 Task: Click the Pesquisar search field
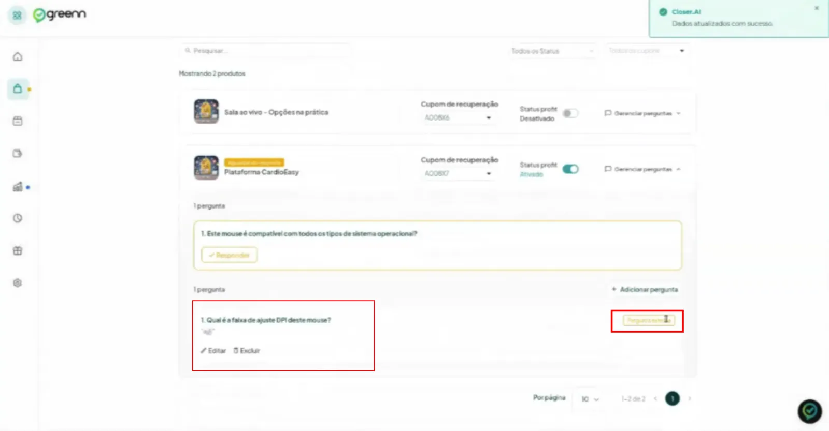(266, 51)
